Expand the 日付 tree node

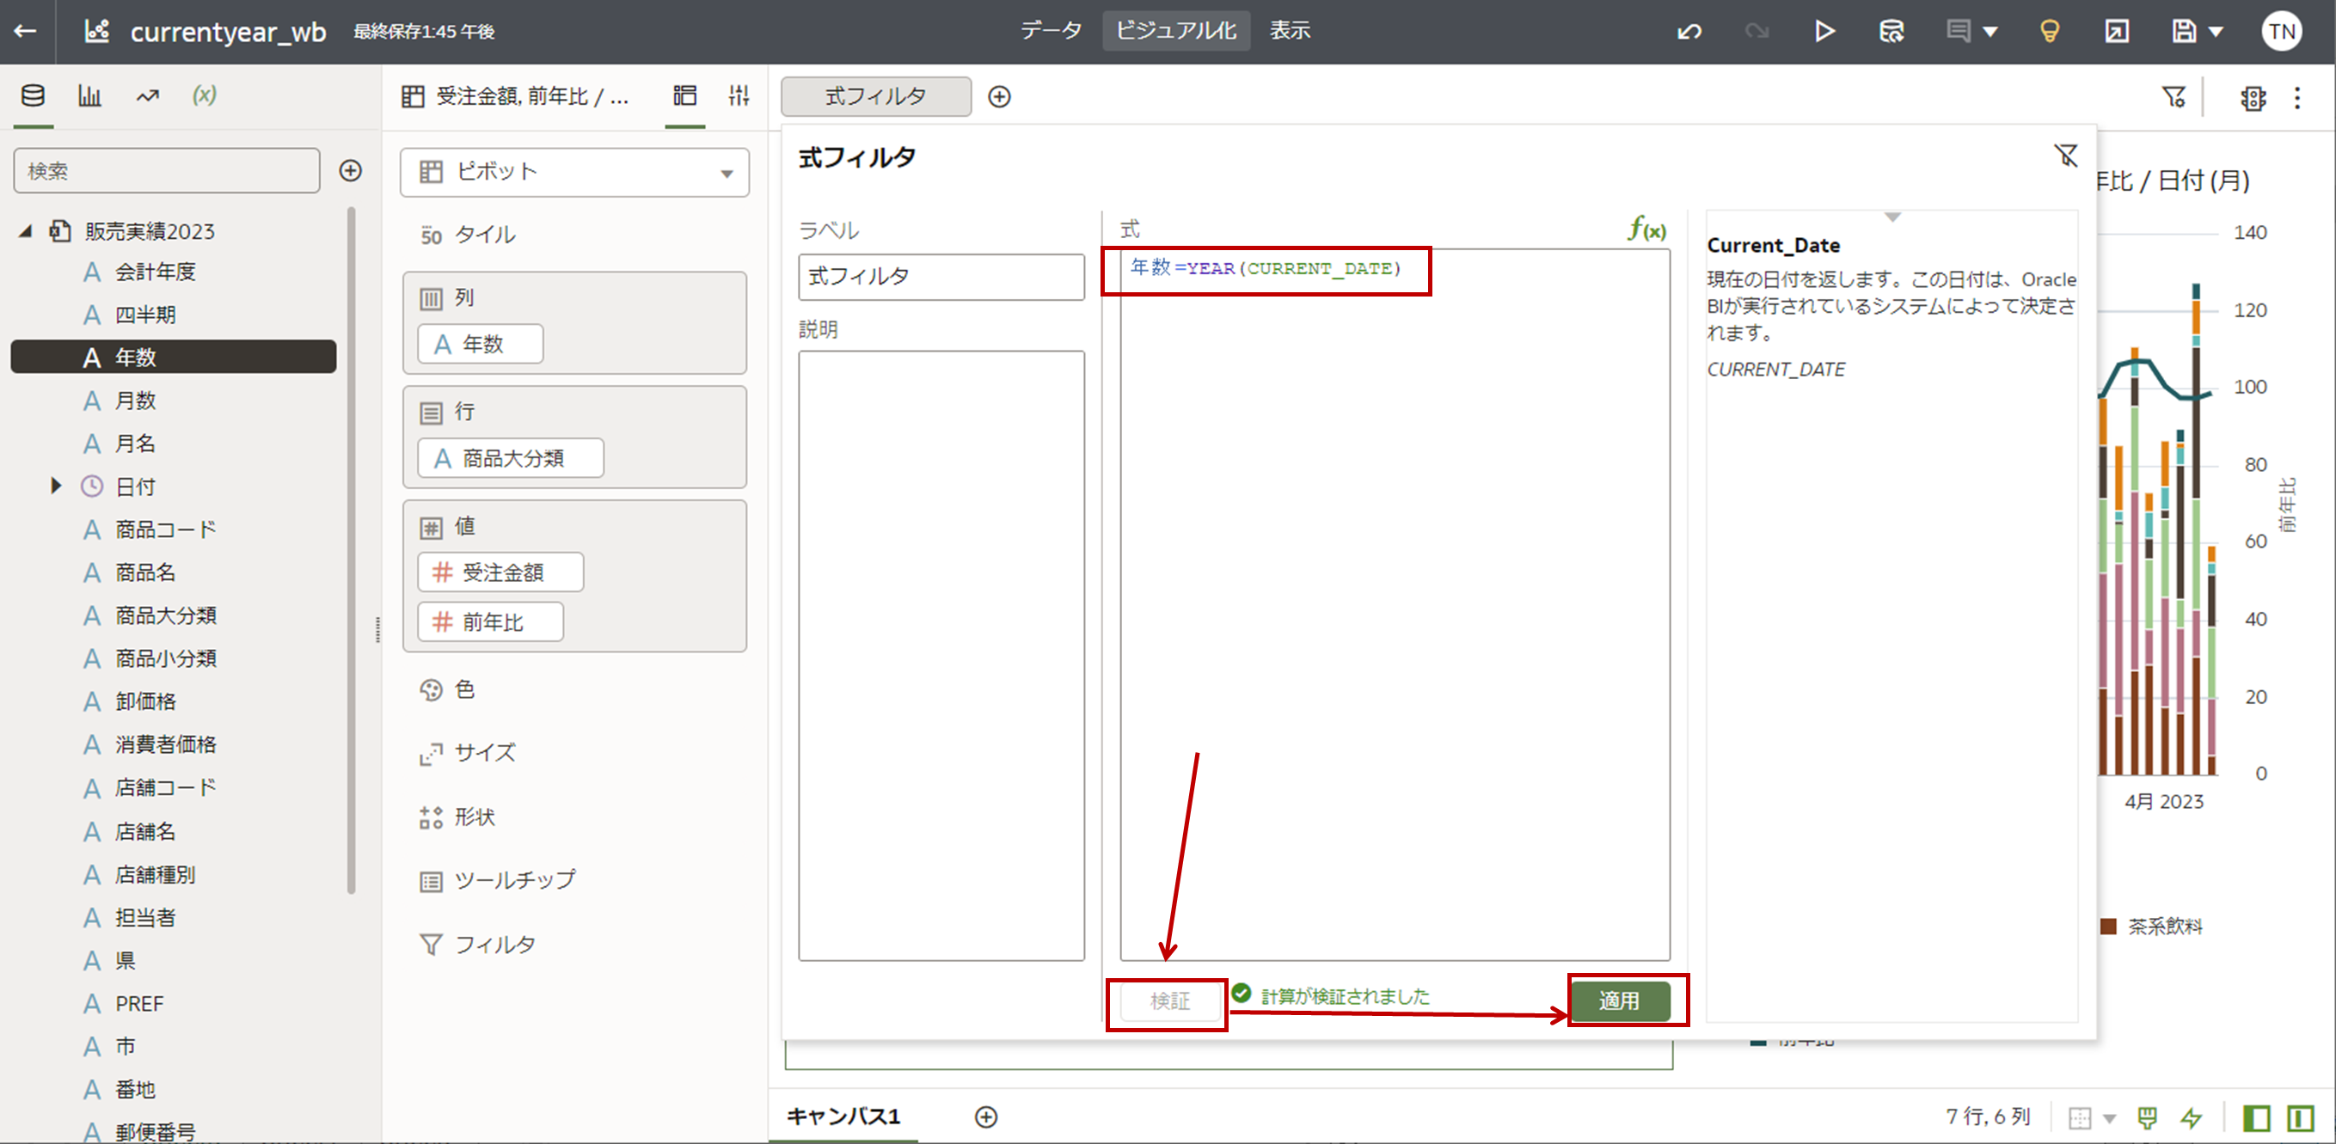(55, 486)
